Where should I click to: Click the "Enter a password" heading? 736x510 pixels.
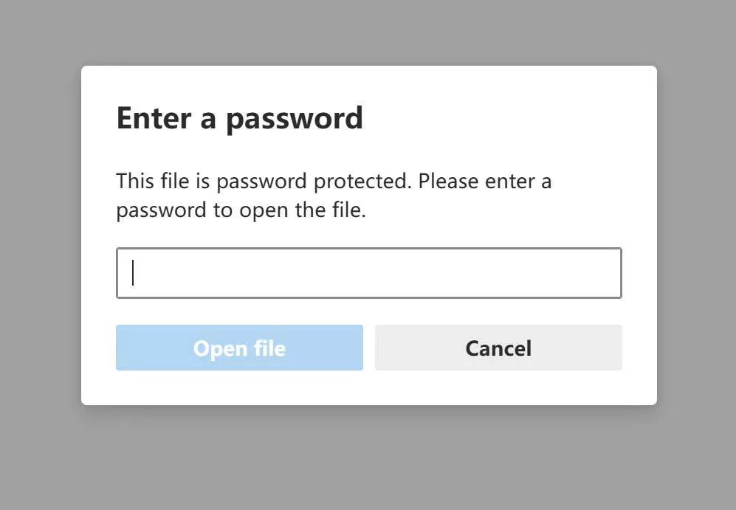point(240,118)
